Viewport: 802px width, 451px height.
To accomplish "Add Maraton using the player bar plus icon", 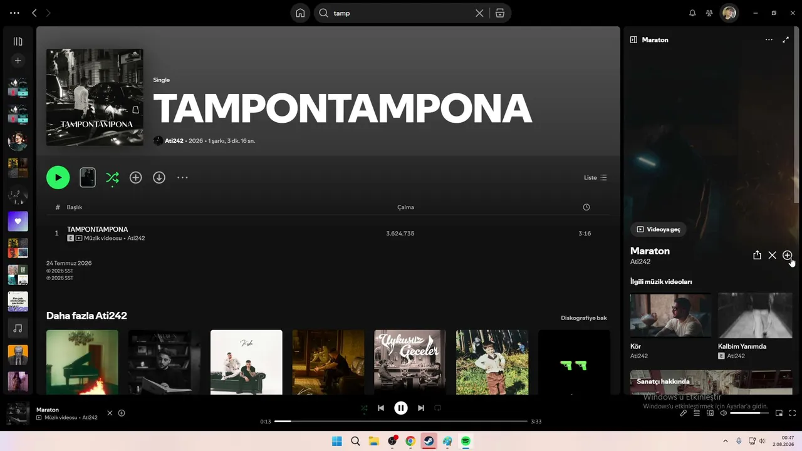I will [122, 413].
